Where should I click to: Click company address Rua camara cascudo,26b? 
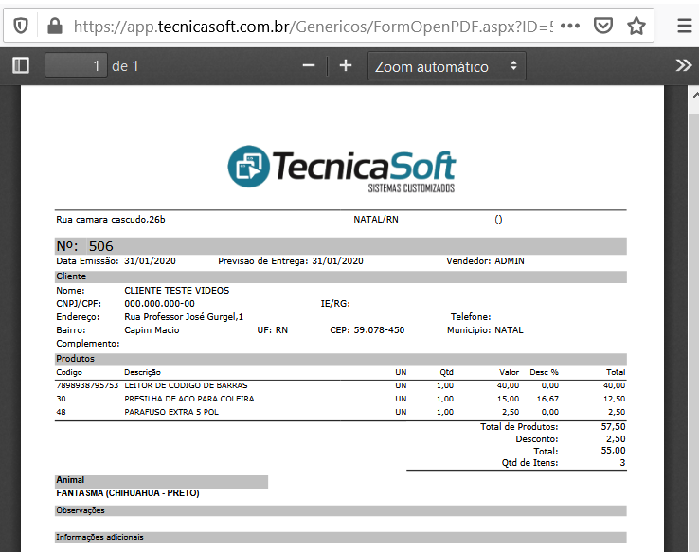(111, 220)
